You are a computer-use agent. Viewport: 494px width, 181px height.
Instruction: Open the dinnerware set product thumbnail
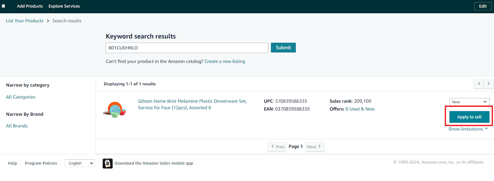[115, 110]
